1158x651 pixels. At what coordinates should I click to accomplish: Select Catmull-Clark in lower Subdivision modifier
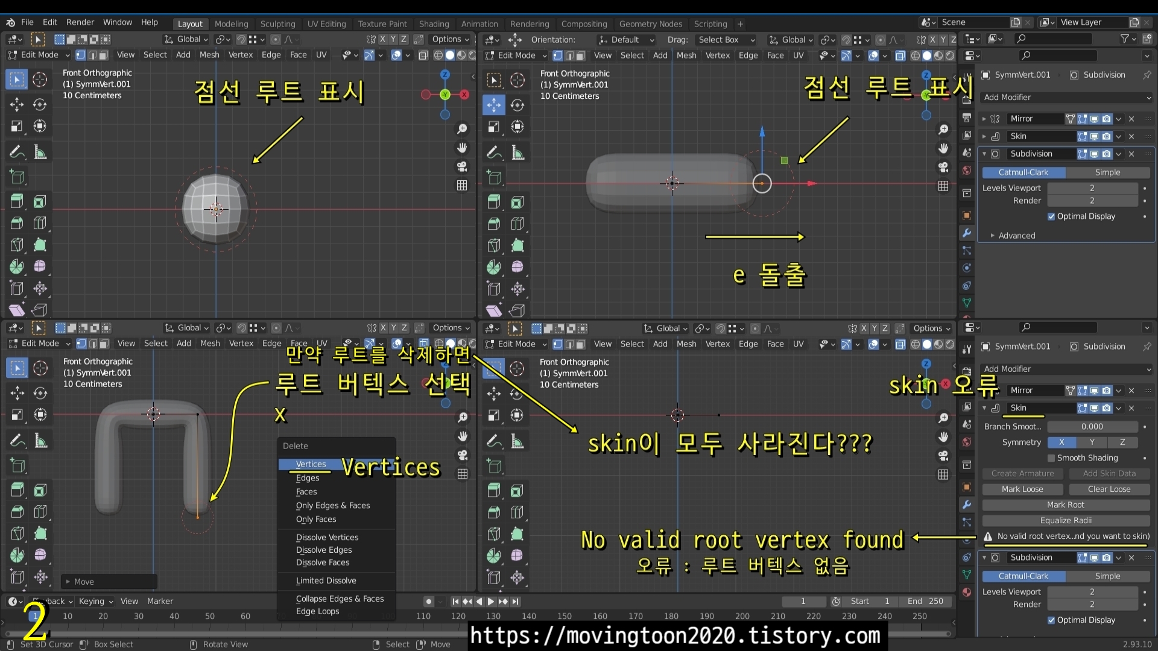point(1024,576)
